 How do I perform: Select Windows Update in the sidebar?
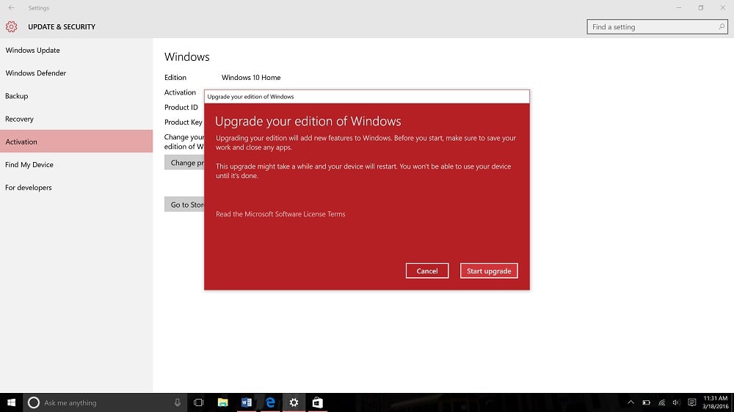pos(76,50)
